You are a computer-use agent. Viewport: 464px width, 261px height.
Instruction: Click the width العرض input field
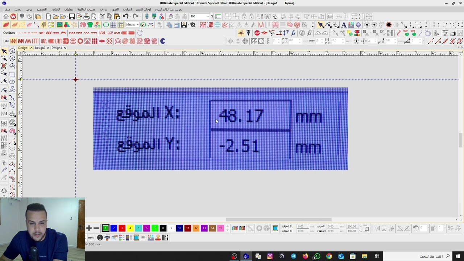coord(333,226)
